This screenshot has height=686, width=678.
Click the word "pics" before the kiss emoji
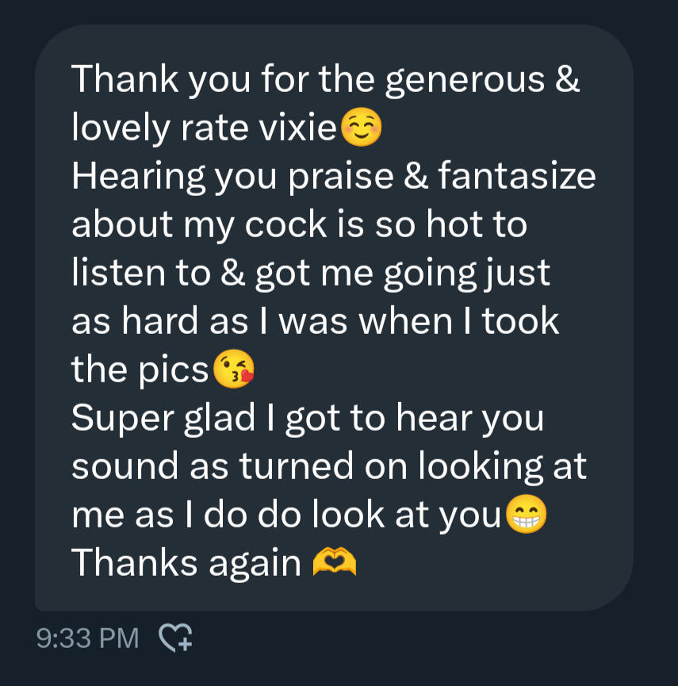click(x=178, y=370)
